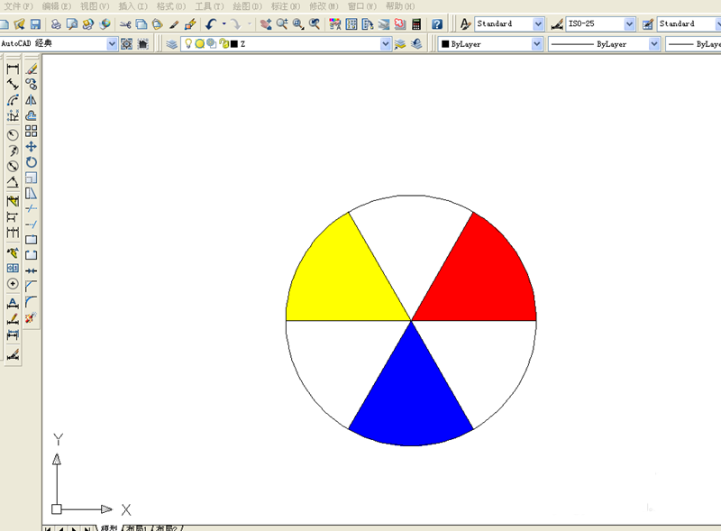
Task: Click the black layer color swatch
Action: pyautogui.click(x=234, y=44)
